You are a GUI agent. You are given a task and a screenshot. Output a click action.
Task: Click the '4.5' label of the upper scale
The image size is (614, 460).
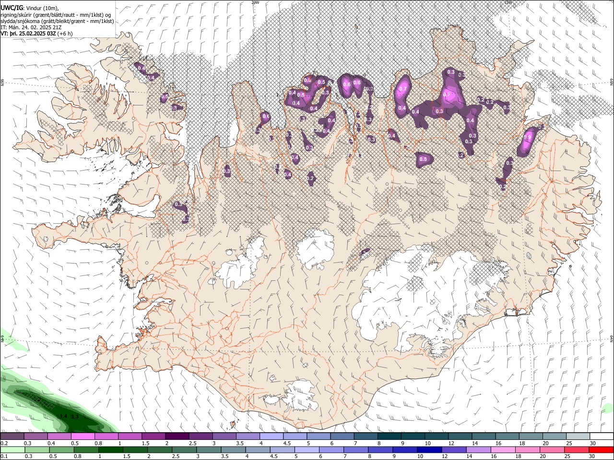(287, 443)
